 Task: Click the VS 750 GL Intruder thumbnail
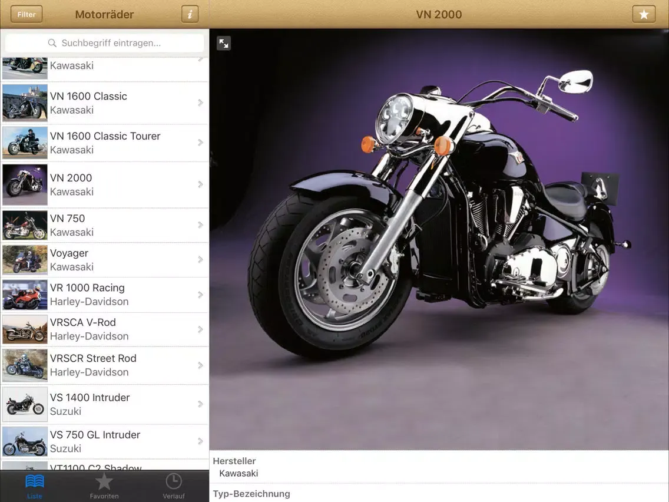(25, 441)
